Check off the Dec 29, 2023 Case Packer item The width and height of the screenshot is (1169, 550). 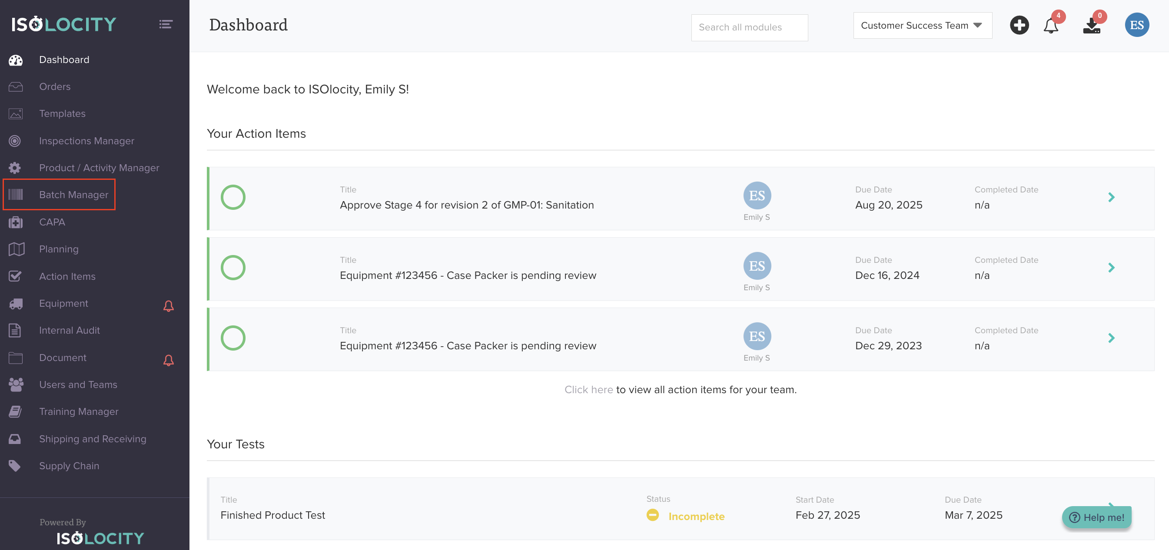pos(233,338)
